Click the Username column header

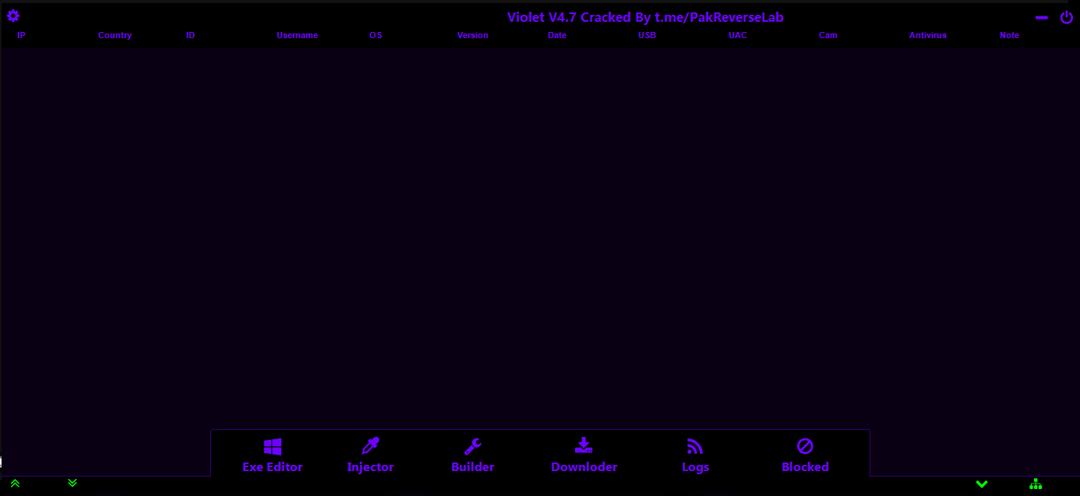[x=297, y=35]
